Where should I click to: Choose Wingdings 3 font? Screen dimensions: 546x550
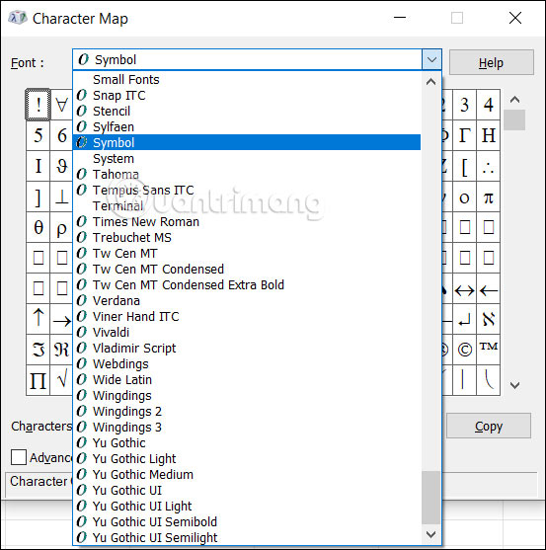click(247, 427)
